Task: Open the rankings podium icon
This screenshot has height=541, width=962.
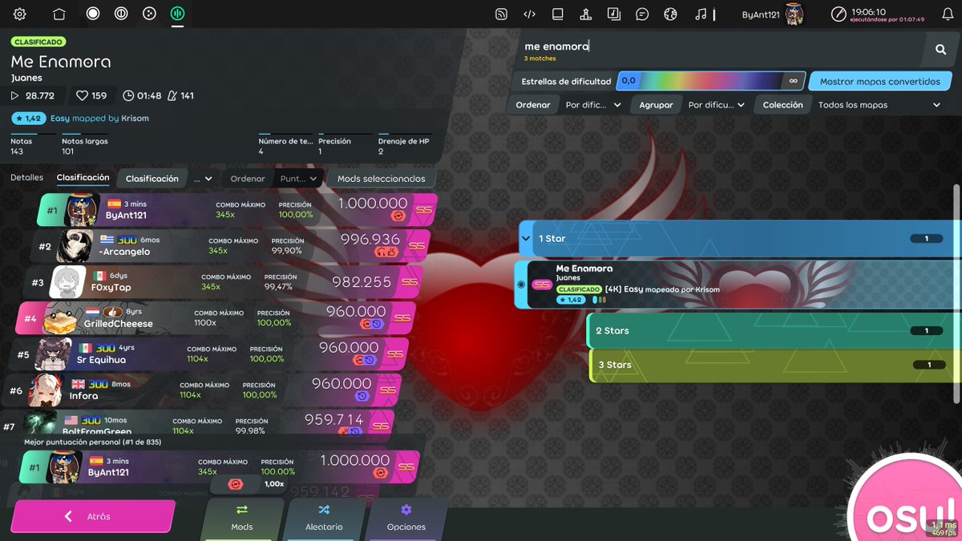Action: (586, 14)
